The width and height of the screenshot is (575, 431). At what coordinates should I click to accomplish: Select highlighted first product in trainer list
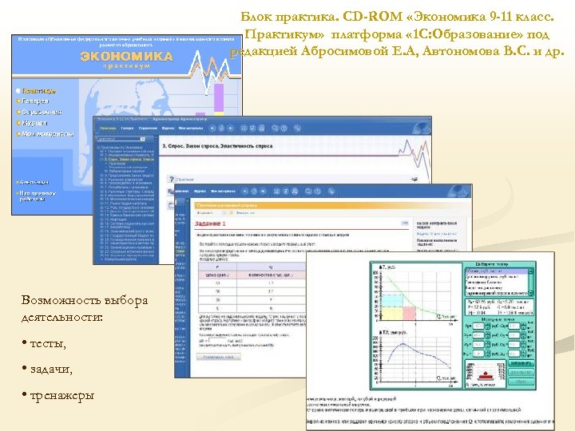coord(497,271)
